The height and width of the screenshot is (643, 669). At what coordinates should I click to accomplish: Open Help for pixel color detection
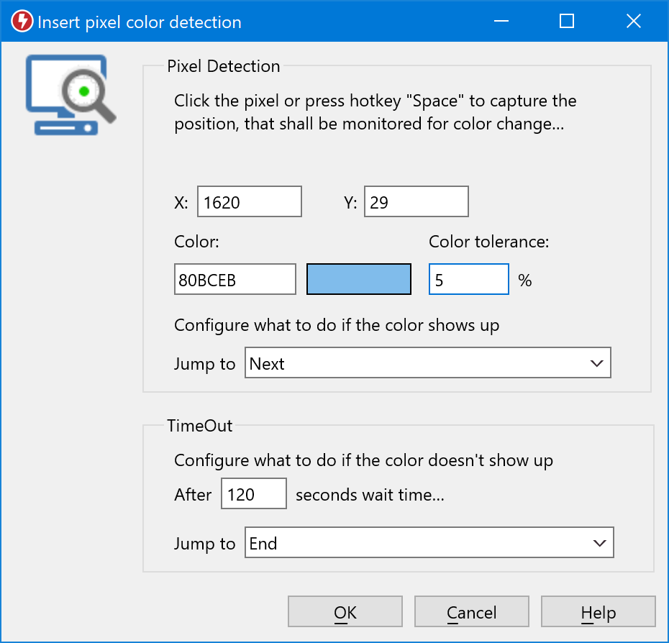click(598, 611)
